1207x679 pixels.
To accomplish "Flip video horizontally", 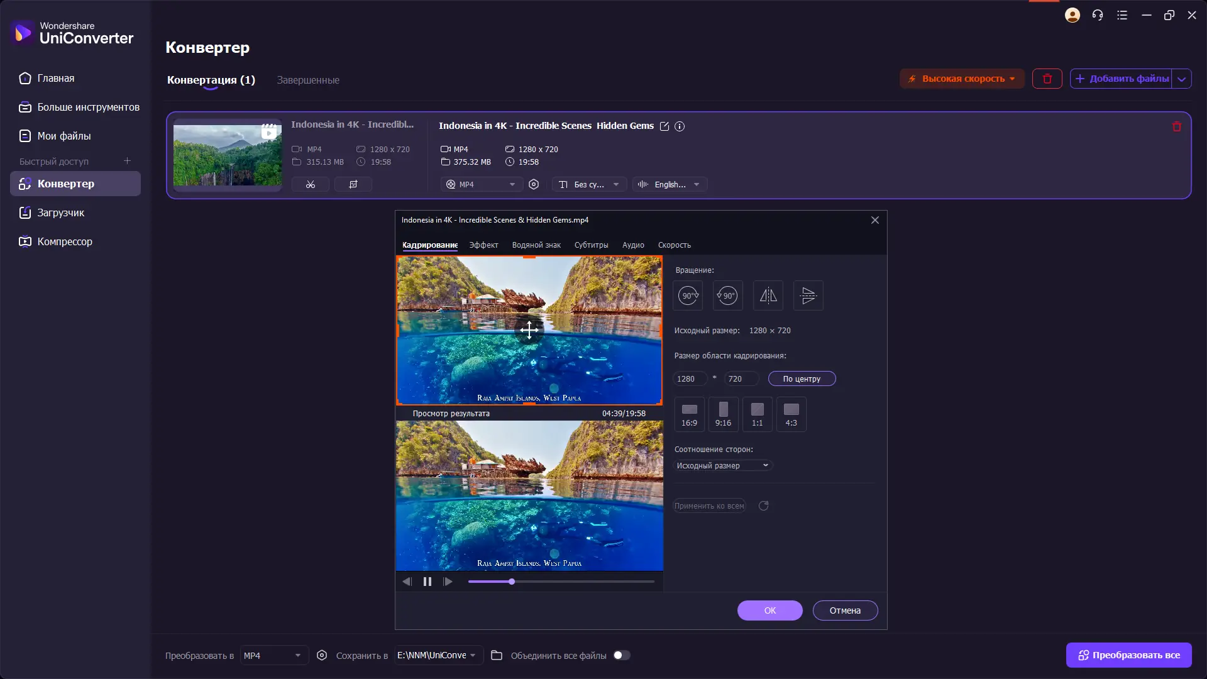I will [x=768, y=295].
